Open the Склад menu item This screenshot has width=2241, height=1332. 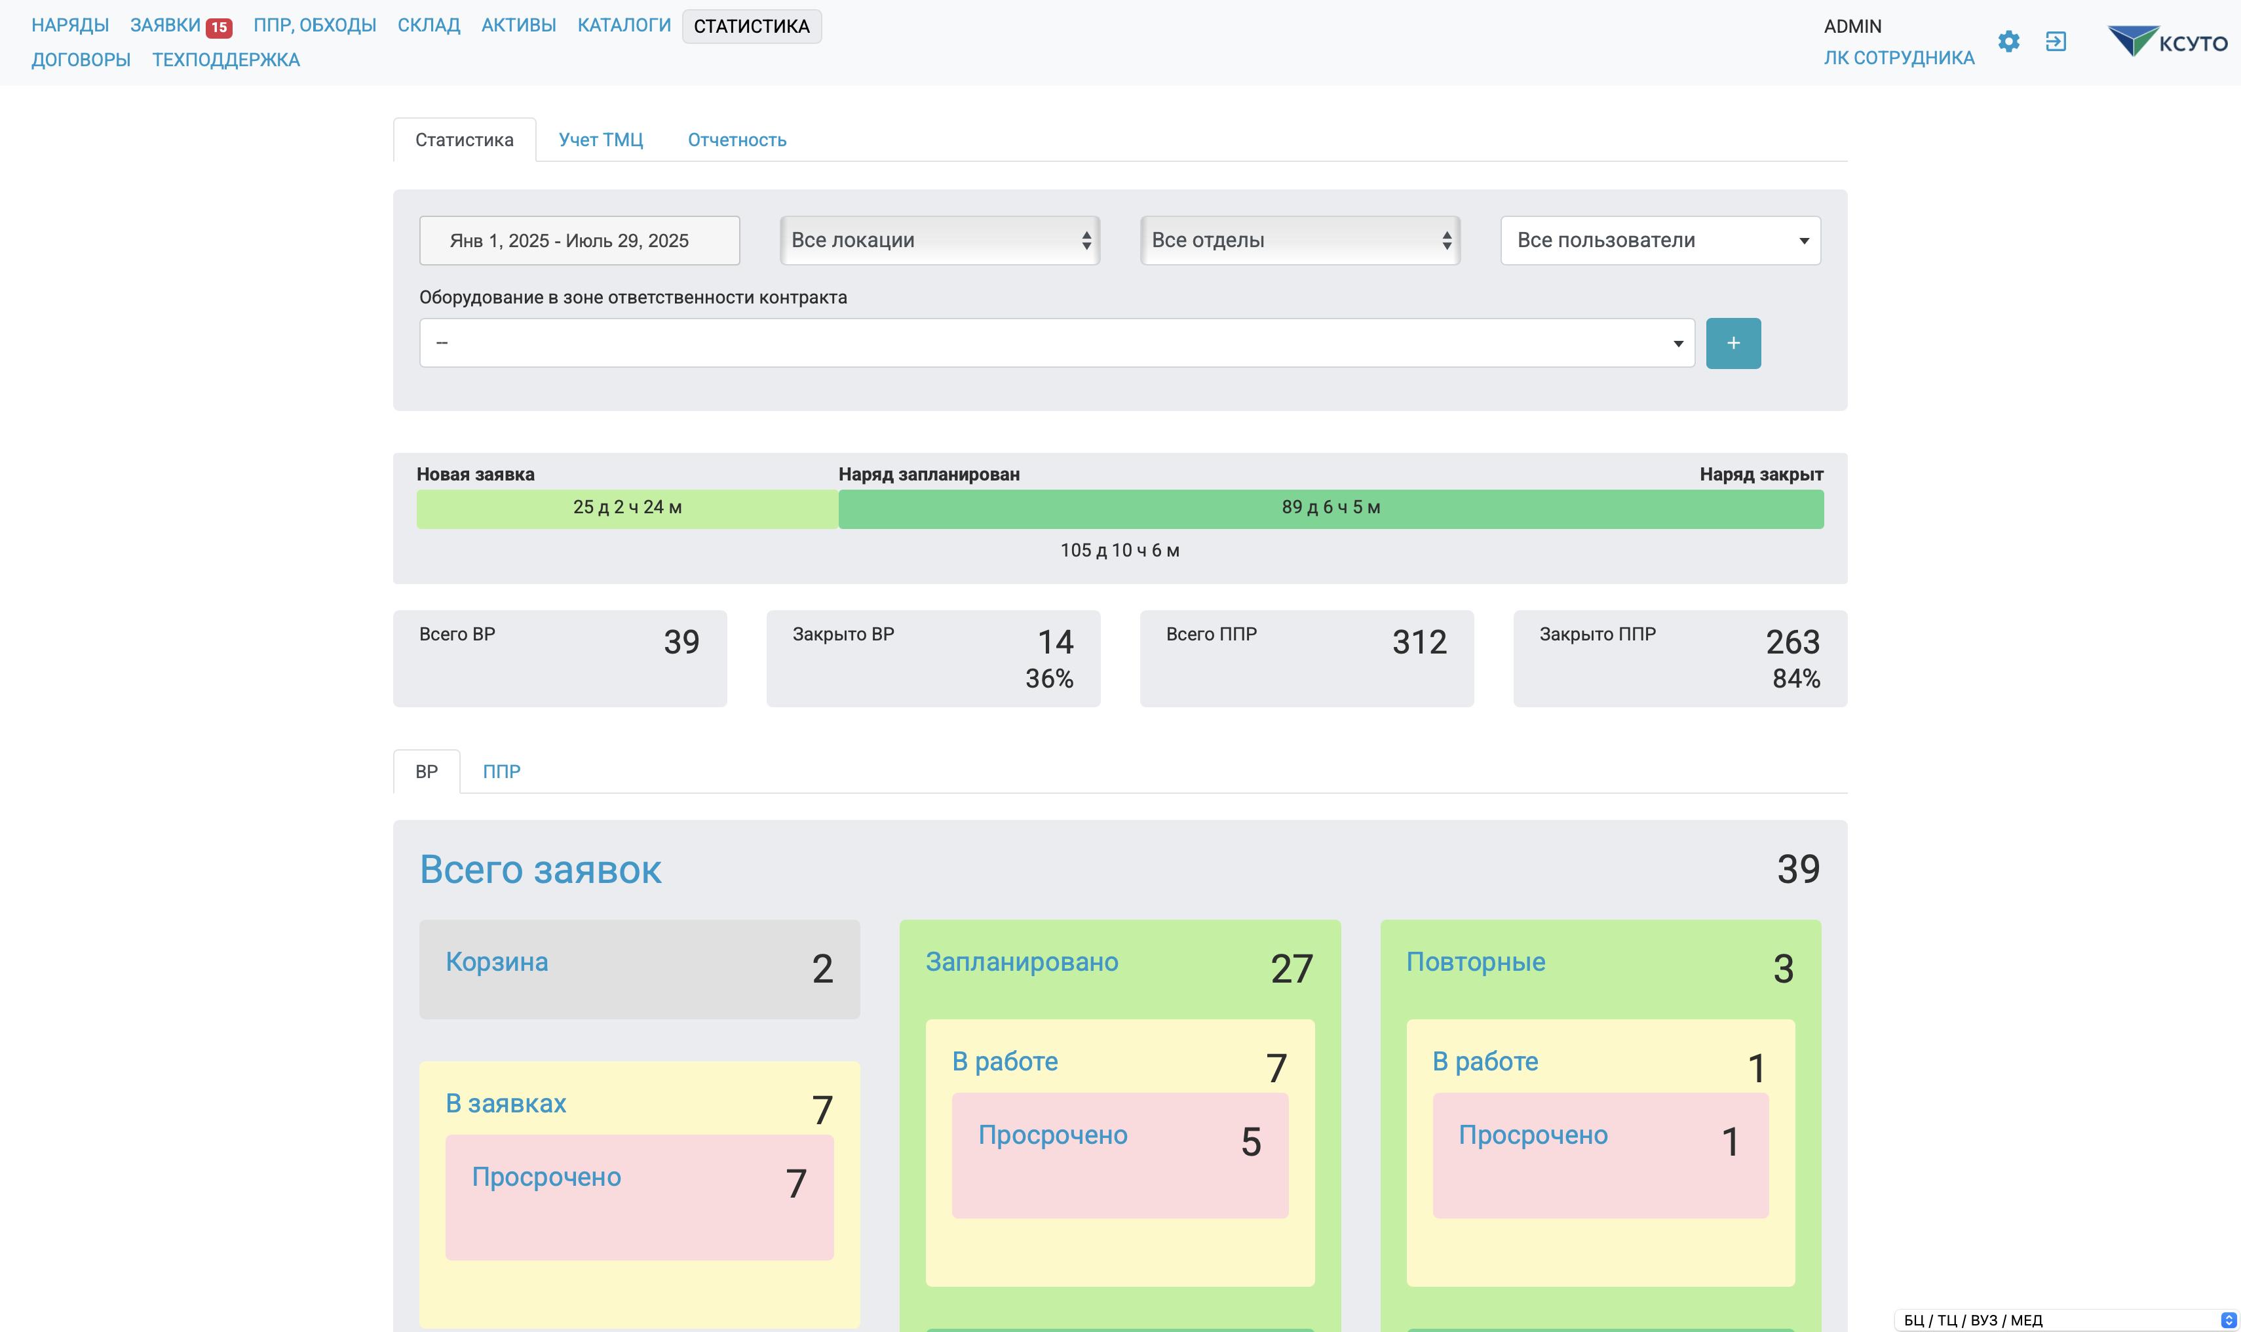pyautogui.click(x=428, y=25)
